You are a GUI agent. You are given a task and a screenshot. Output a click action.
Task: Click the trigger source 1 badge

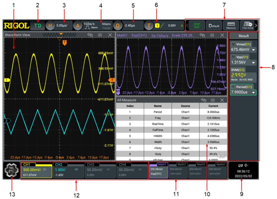(x=157, y=26)
